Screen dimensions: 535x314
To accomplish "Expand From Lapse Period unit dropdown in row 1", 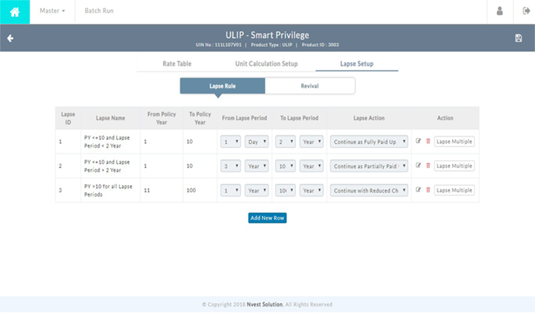I will click(257, 142).
